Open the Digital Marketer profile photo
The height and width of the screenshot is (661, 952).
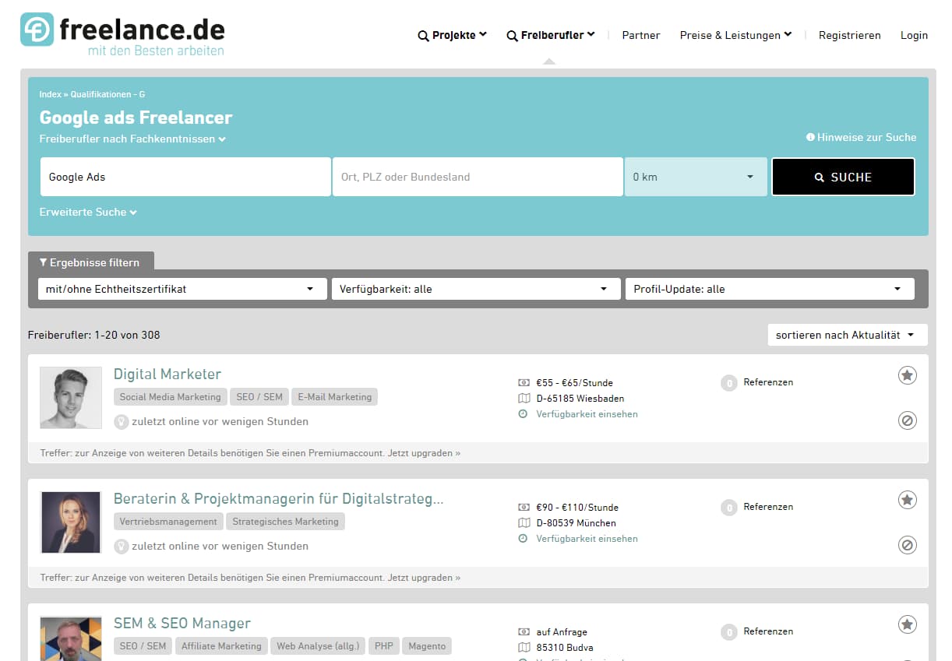coord(71,397)
